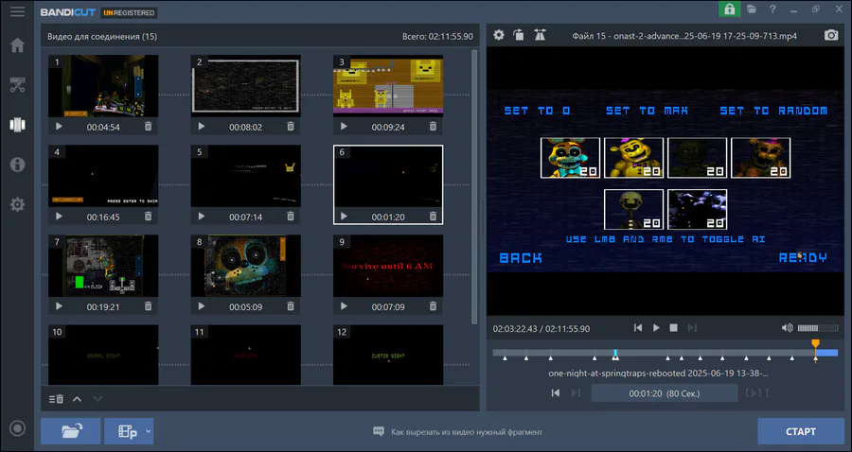
Task: Click the open file folder button
Action: coord(71,431)
